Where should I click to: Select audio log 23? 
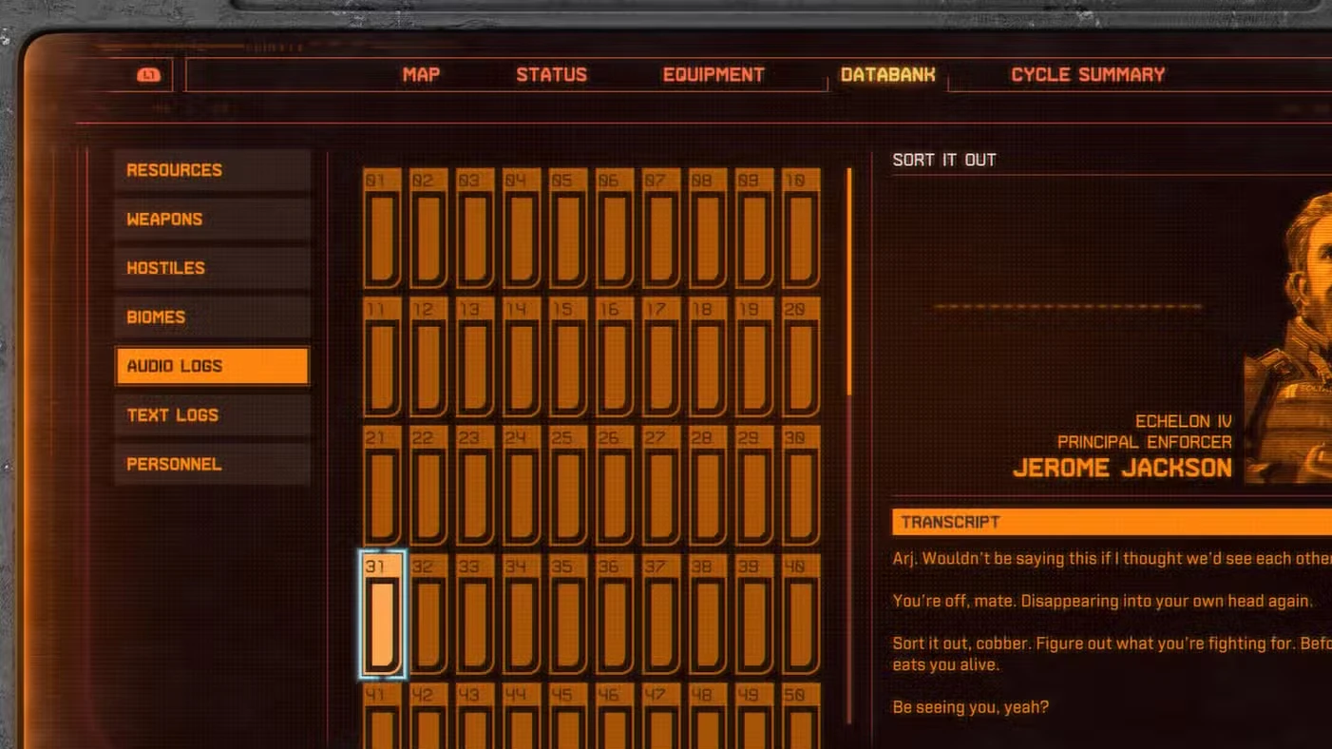[x=475, y=486]
